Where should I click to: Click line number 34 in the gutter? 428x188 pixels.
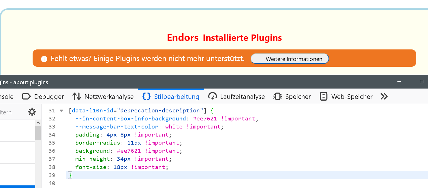click(52, 135)
